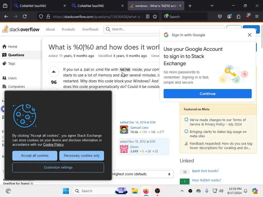Open site security padlock info
This screenshot has width=263, height=197.
coord(48,16)
